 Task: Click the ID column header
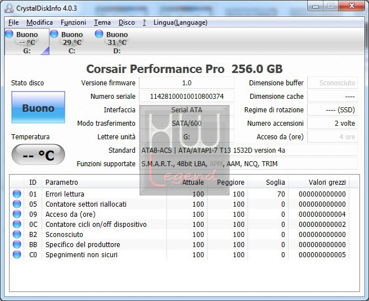[x=33, y=183]
